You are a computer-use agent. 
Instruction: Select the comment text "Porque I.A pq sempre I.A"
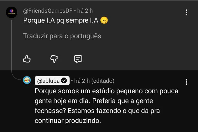[61, 21]
